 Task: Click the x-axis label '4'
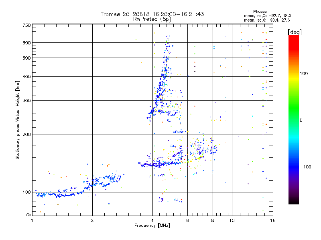(152, 220)
